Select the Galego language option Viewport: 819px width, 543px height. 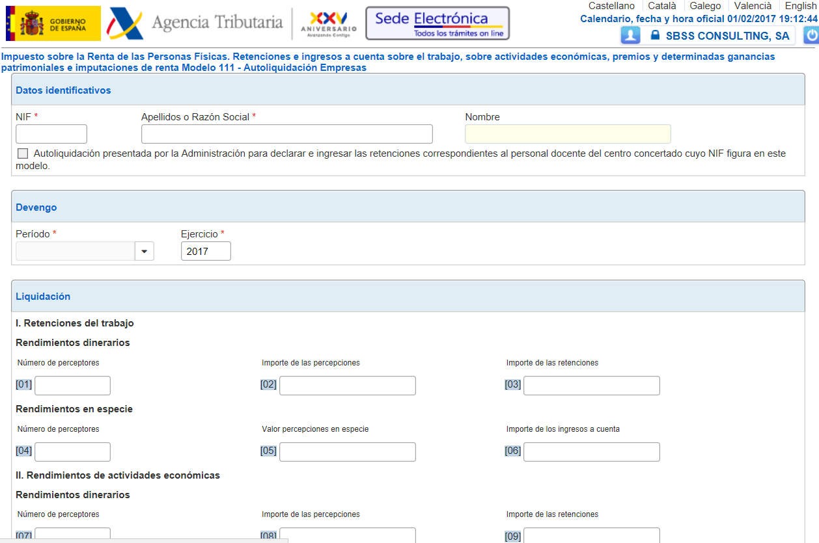[x=705, y=6]
